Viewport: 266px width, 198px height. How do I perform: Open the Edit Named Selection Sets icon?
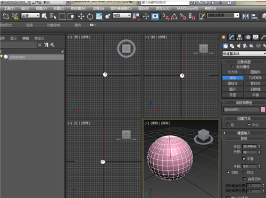(x=202, y=16)
